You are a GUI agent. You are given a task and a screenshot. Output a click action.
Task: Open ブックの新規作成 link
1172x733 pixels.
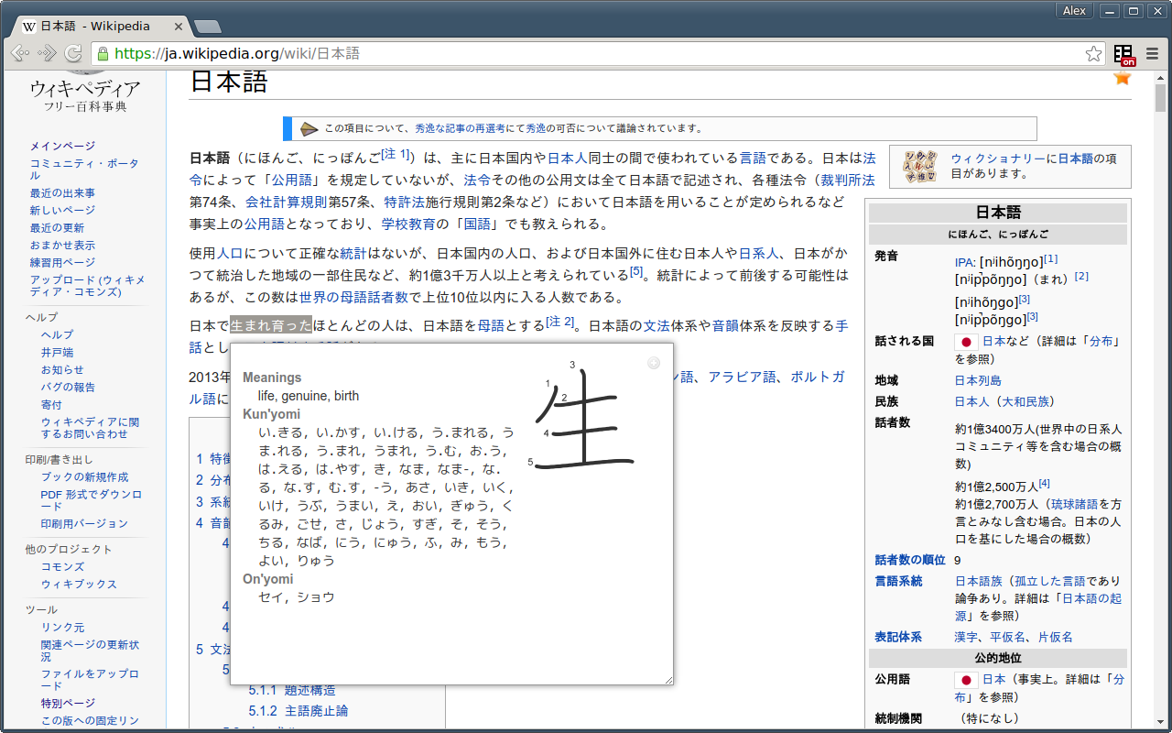click(84, 477)
